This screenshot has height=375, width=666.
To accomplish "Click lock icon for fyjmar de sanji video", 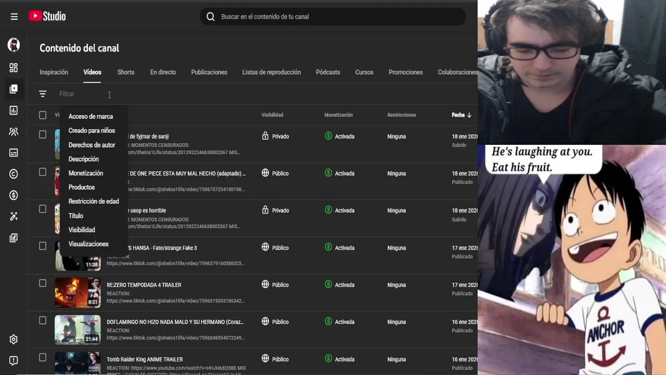I will coord(265,136).
